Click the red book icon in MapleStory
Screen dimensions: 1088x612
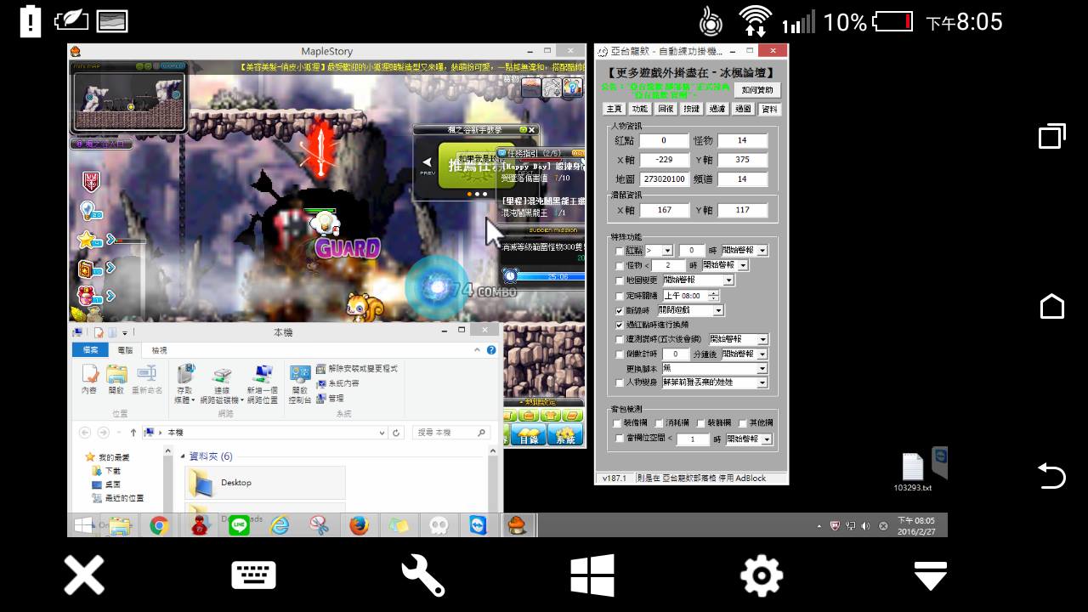pyautogui.click(x=88, y=269)
